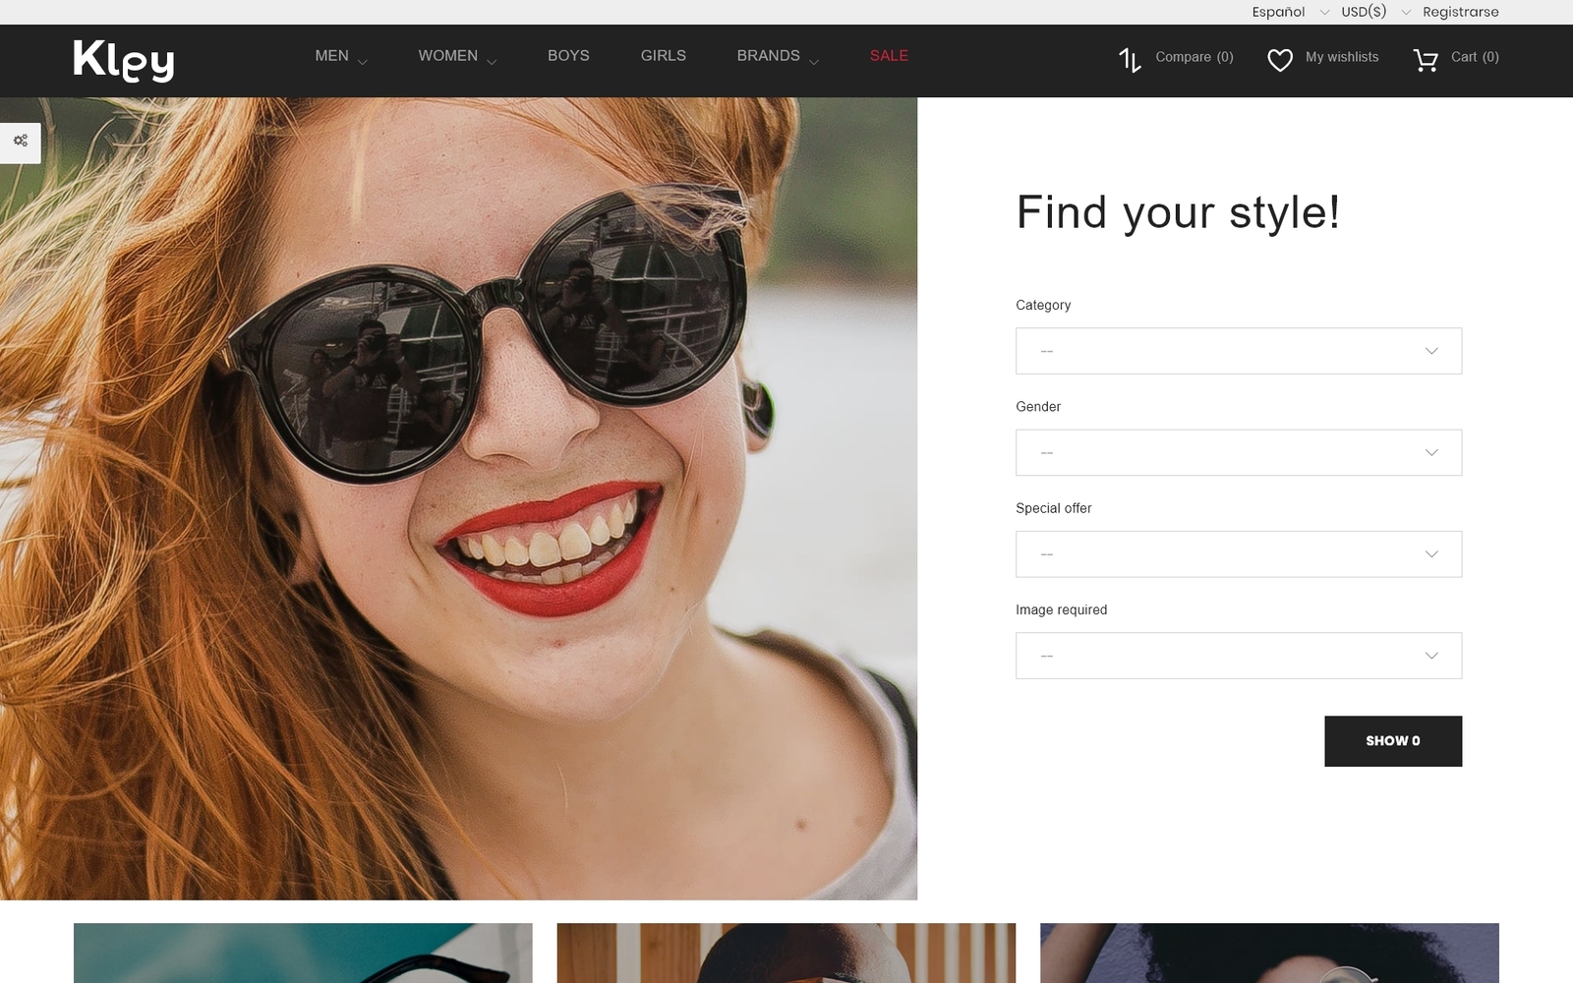1573x983 pixels.
Task: Open the settings gears side panel
Action: pyautogui.click(x=21, y=142)
